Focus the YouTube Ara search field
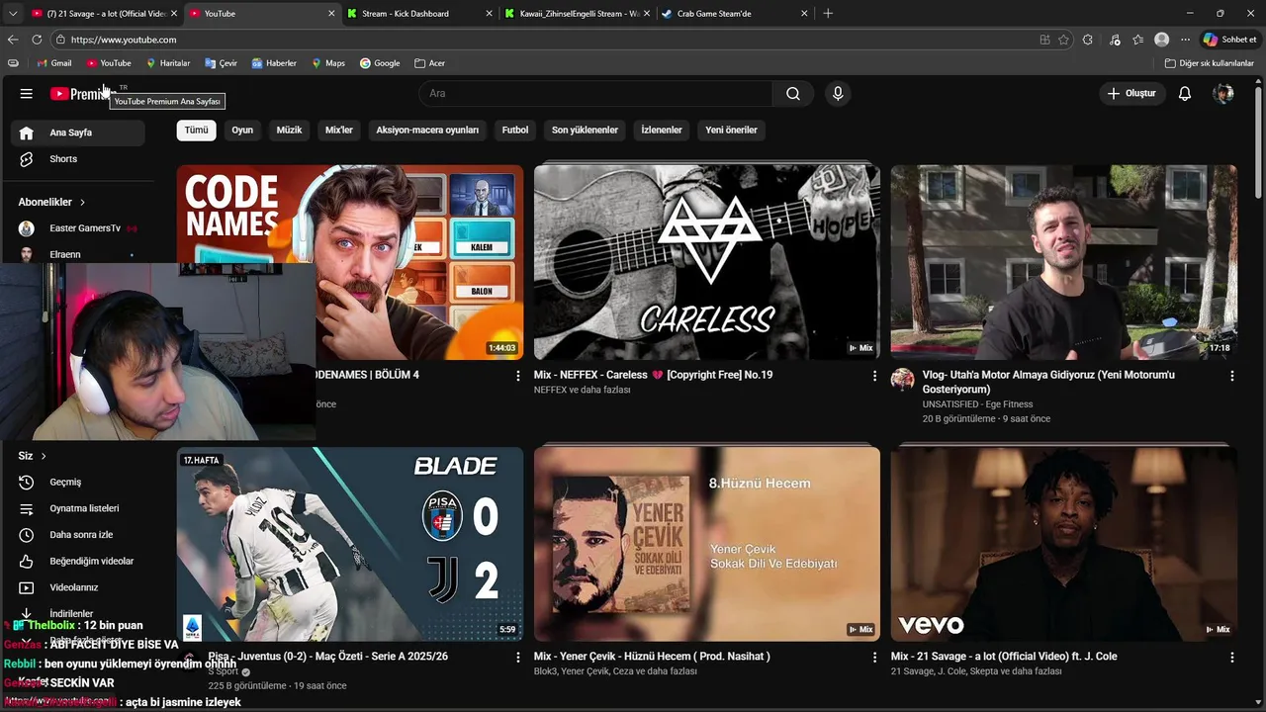Screen dimensions: 1266x712 (x=595, y=94)
